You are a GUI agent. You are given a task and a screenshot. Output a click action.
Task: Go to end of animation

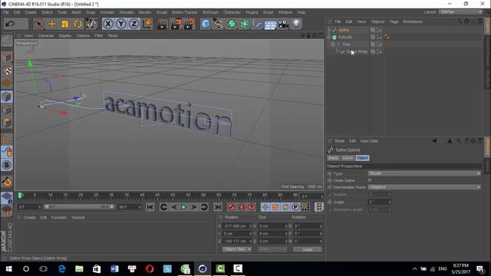(x=218, y=207)
